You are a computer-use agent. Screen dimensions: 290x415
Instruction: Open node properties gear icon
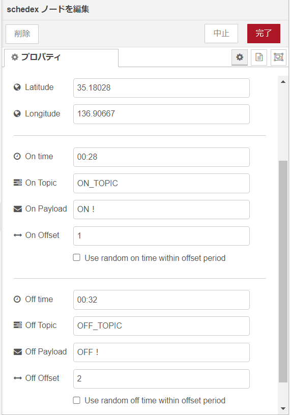pyautogui.click(x=240, y=57)
